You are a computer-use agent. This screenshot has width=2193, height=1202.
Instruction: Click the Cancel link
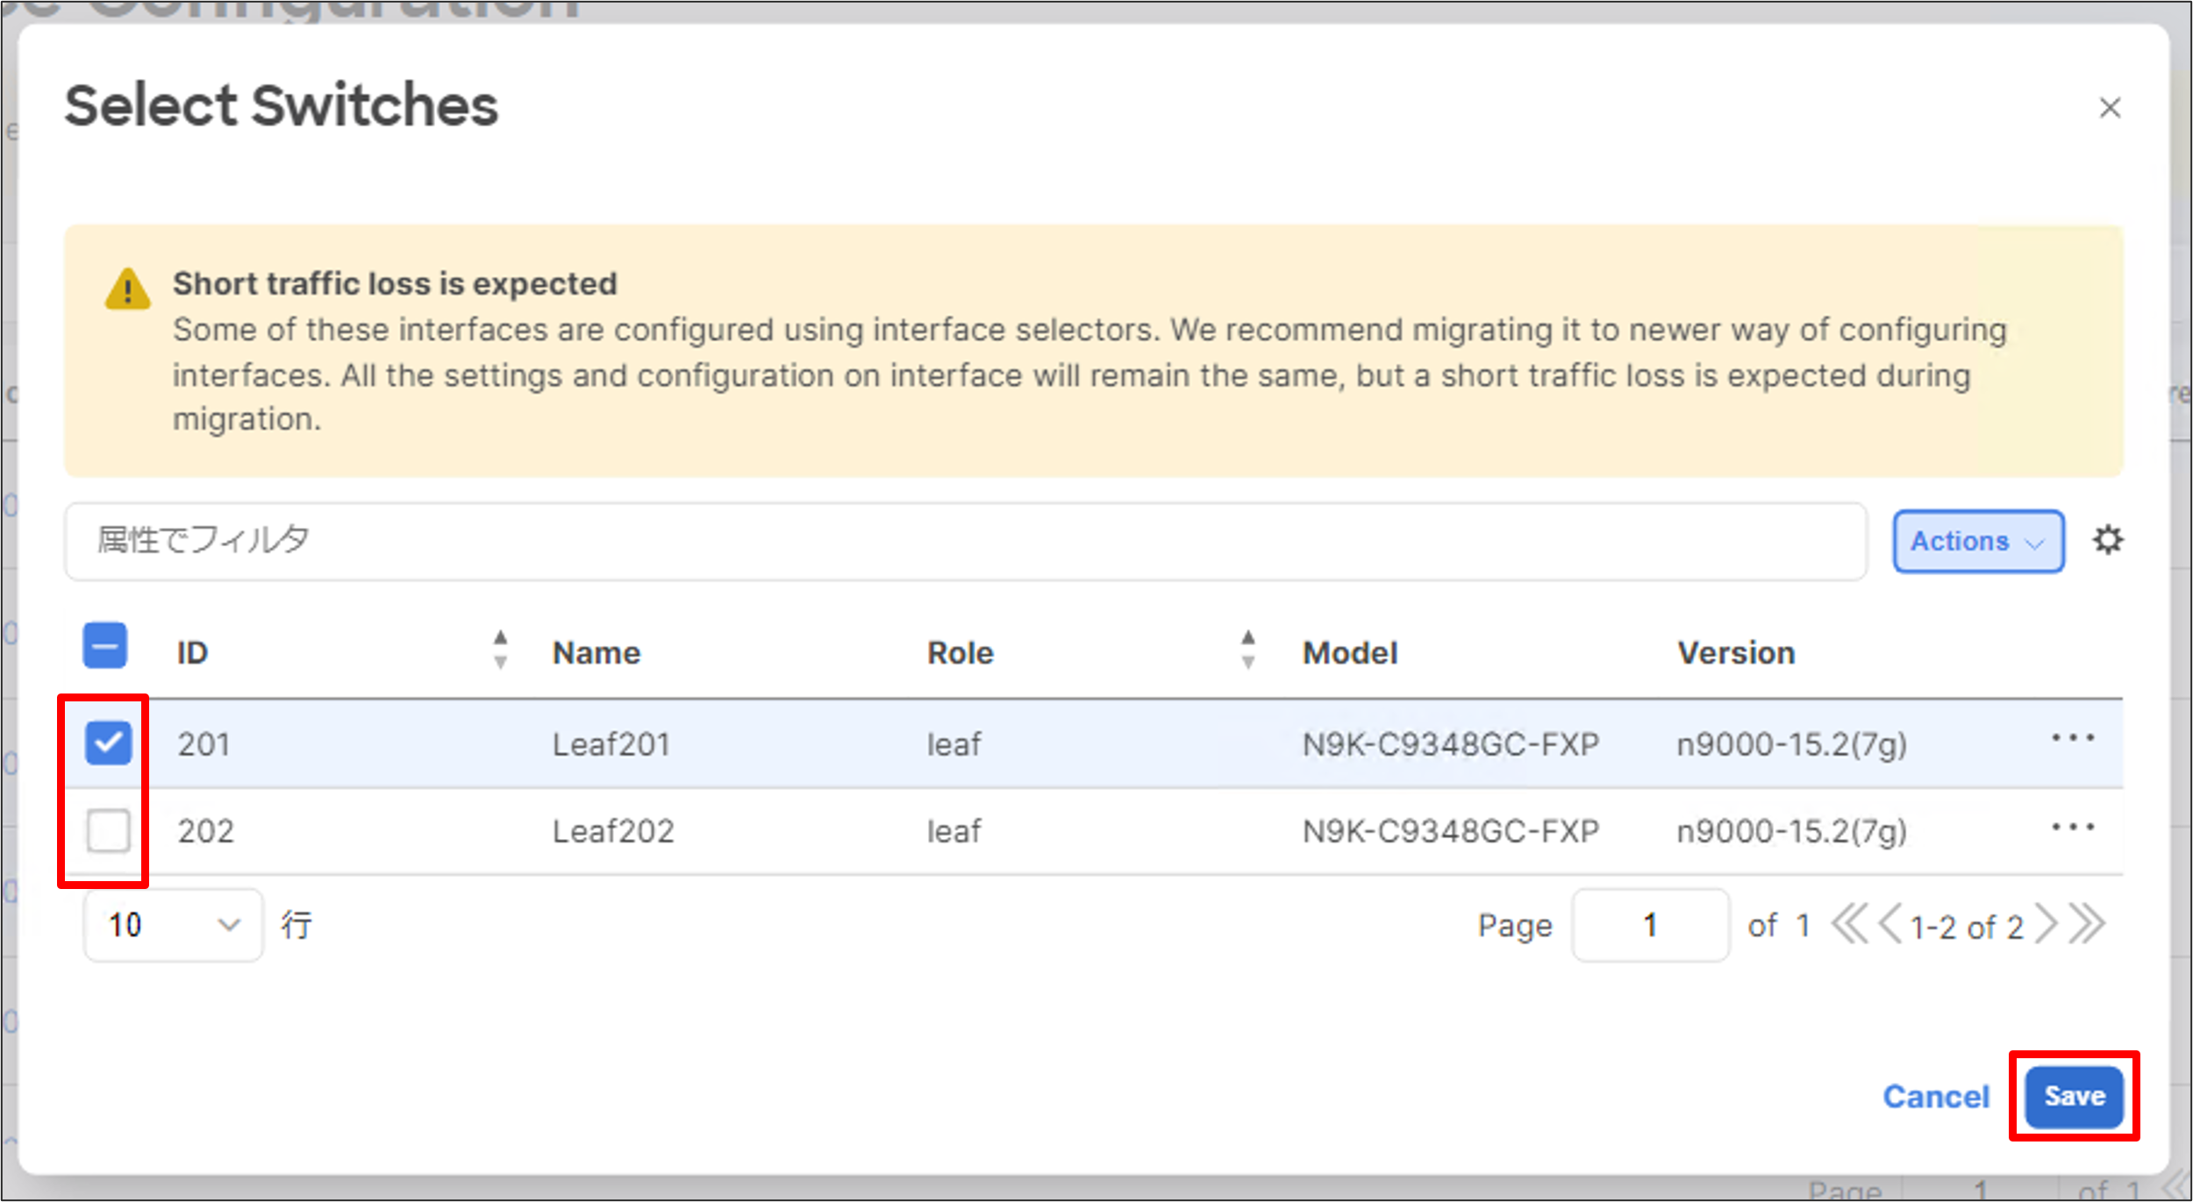click(x=1936, y=1096)
